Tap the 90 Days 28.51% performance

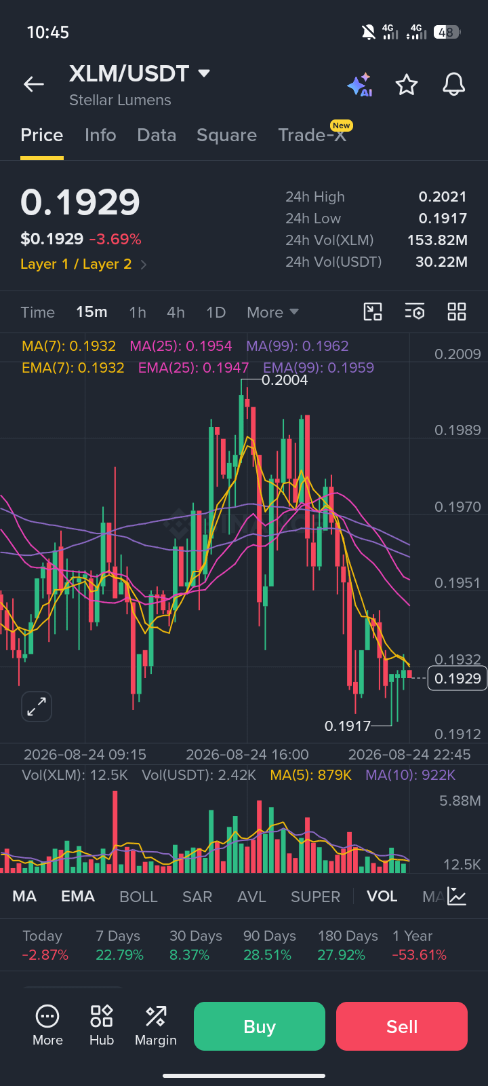(270, 945)
